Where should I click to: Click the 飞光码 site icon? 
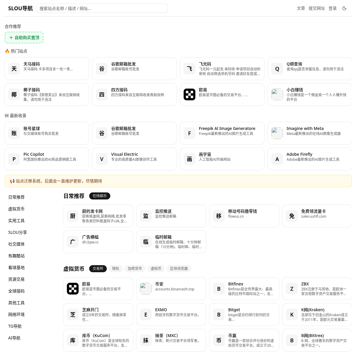click(189, 69)
